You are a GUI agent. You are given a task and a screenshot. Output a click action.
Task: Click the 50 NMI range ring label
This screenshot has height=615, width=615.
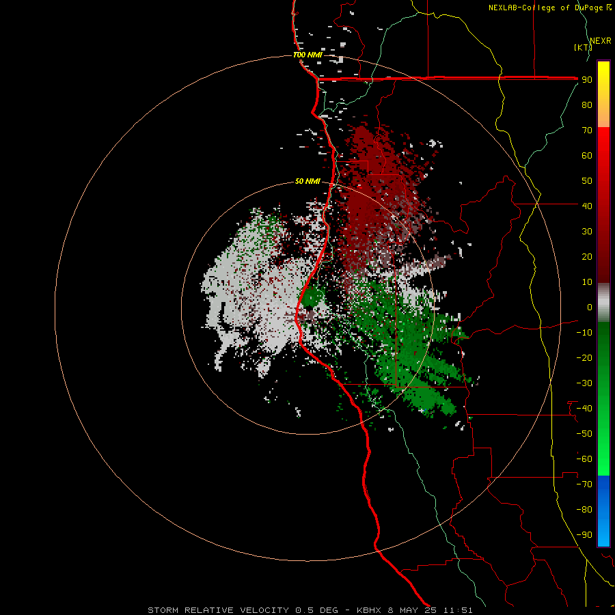pyautogui.click(x=307, y=181)
